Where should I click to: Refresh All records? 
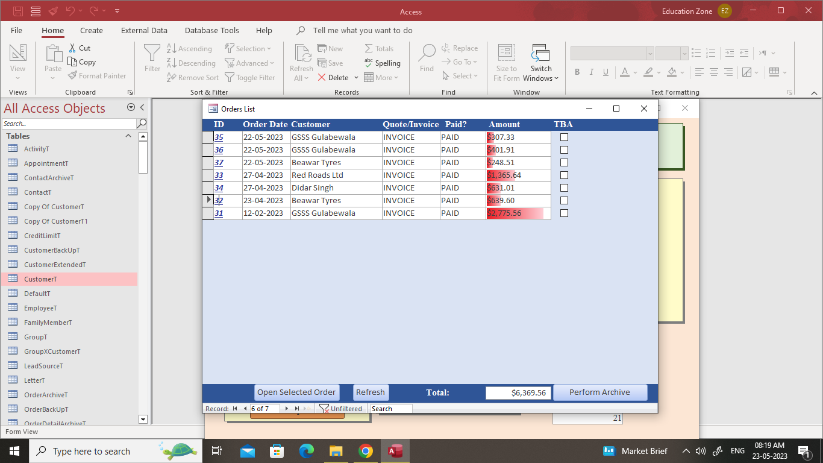coord(301,63)
